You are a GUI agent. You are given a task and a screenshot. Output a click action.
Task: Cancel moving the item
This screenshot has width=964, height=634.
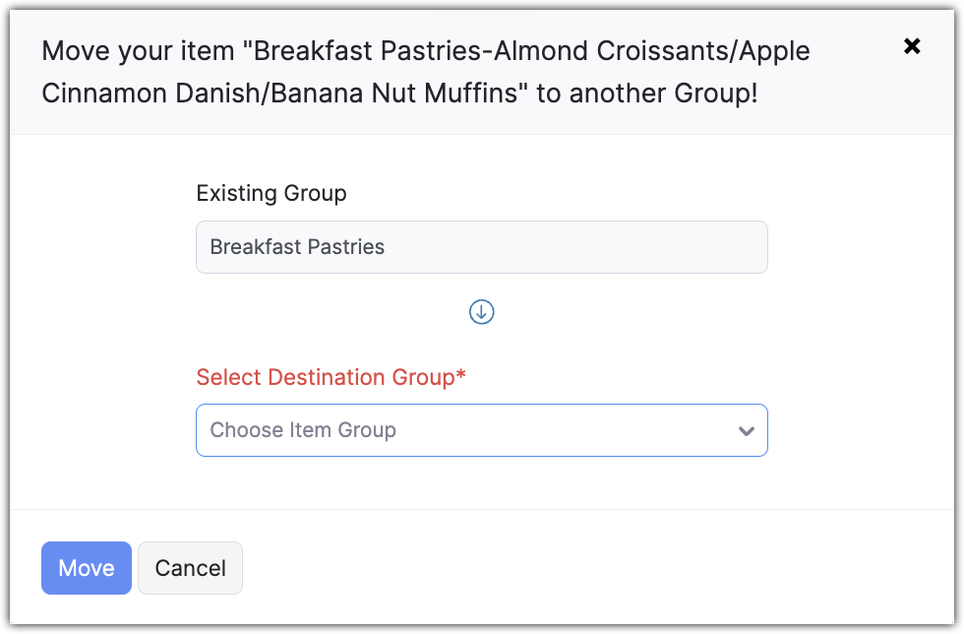[x=190, y=568]
